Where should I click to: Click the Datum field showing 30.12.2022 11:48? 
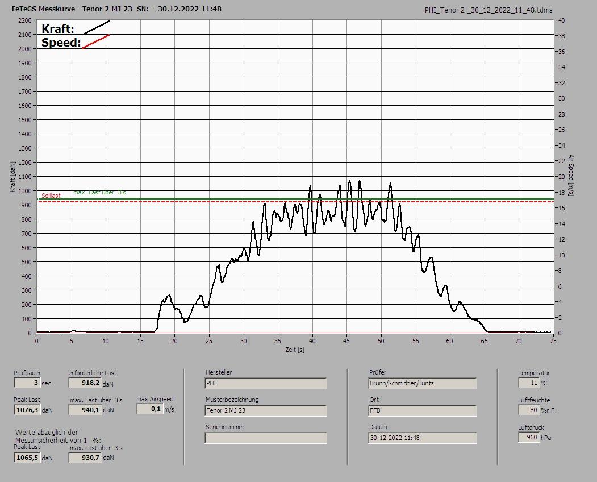tap(422, 438)
